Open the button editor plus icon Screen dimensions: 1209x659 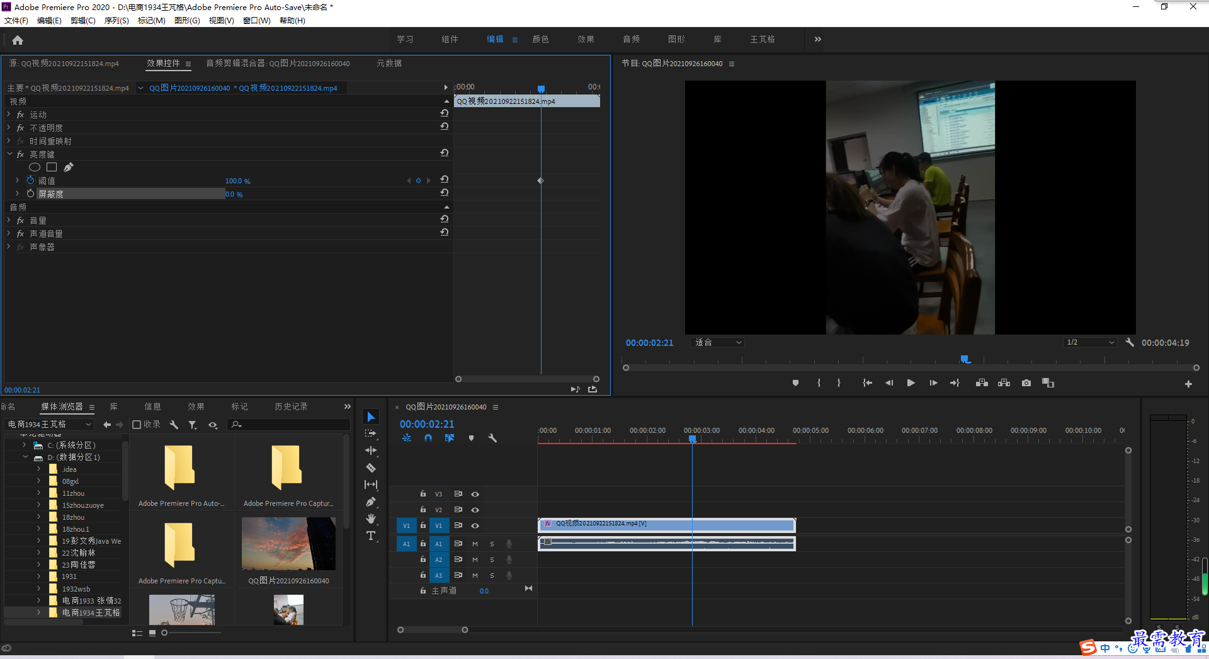pos(1188,384)
